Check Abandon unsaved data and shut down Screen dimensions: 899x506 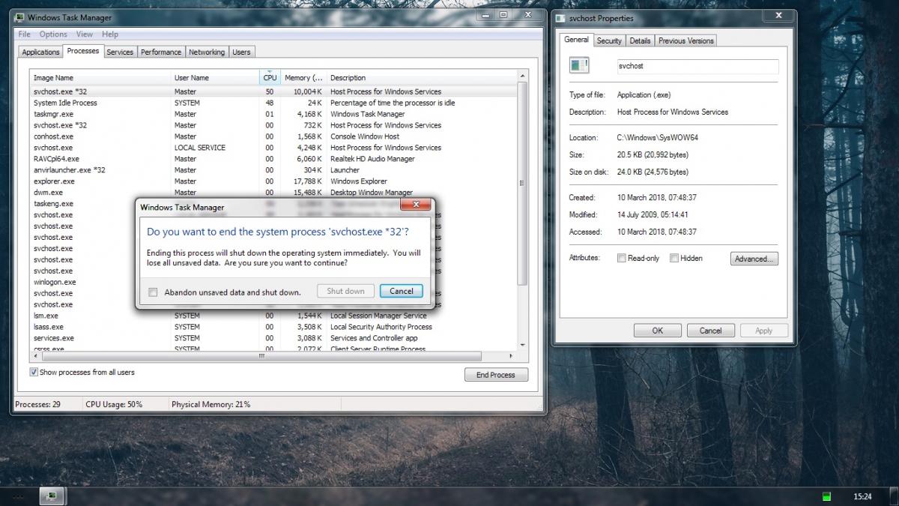(153, 292)
